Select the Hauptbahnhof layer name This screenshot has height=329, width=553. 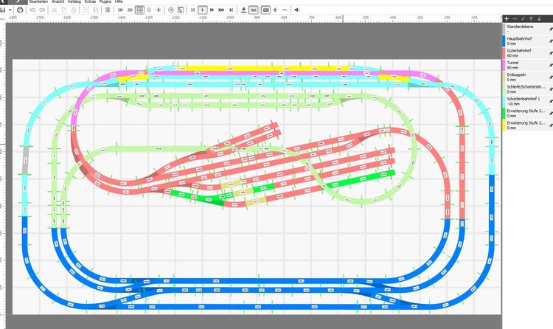[x=519, y=38]
